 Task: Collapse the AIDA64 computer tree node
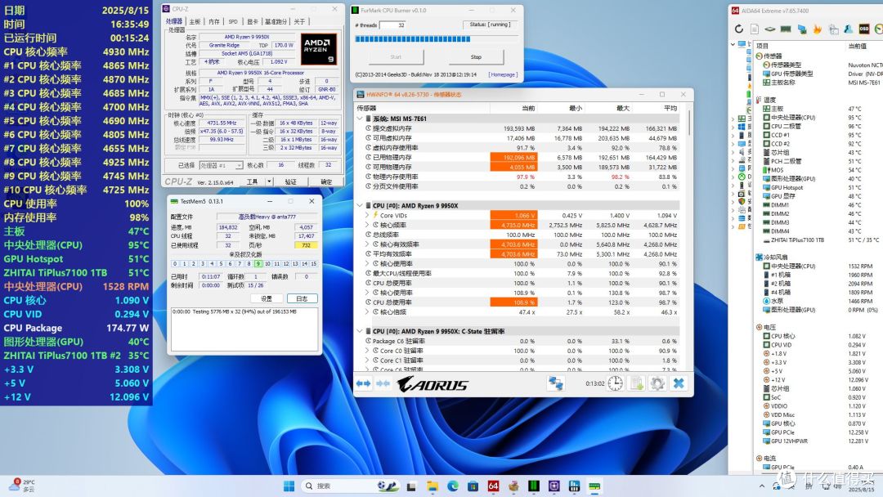(x=733, y=44)
